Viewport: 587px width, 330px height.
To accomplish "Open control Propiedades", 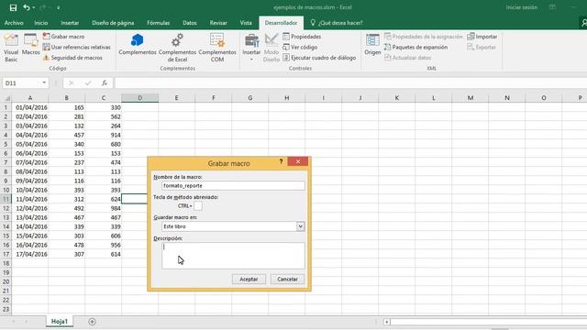I will tap(302, 37).
